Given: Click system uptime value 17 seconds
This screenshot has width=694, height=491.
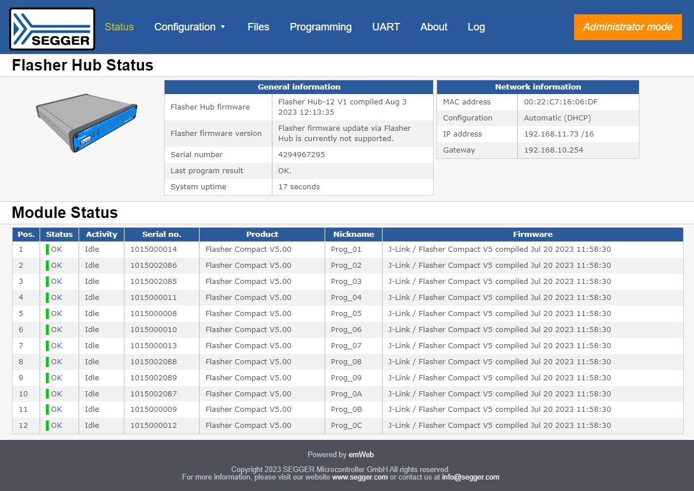Looking at the screenshot, I should 299,187.
